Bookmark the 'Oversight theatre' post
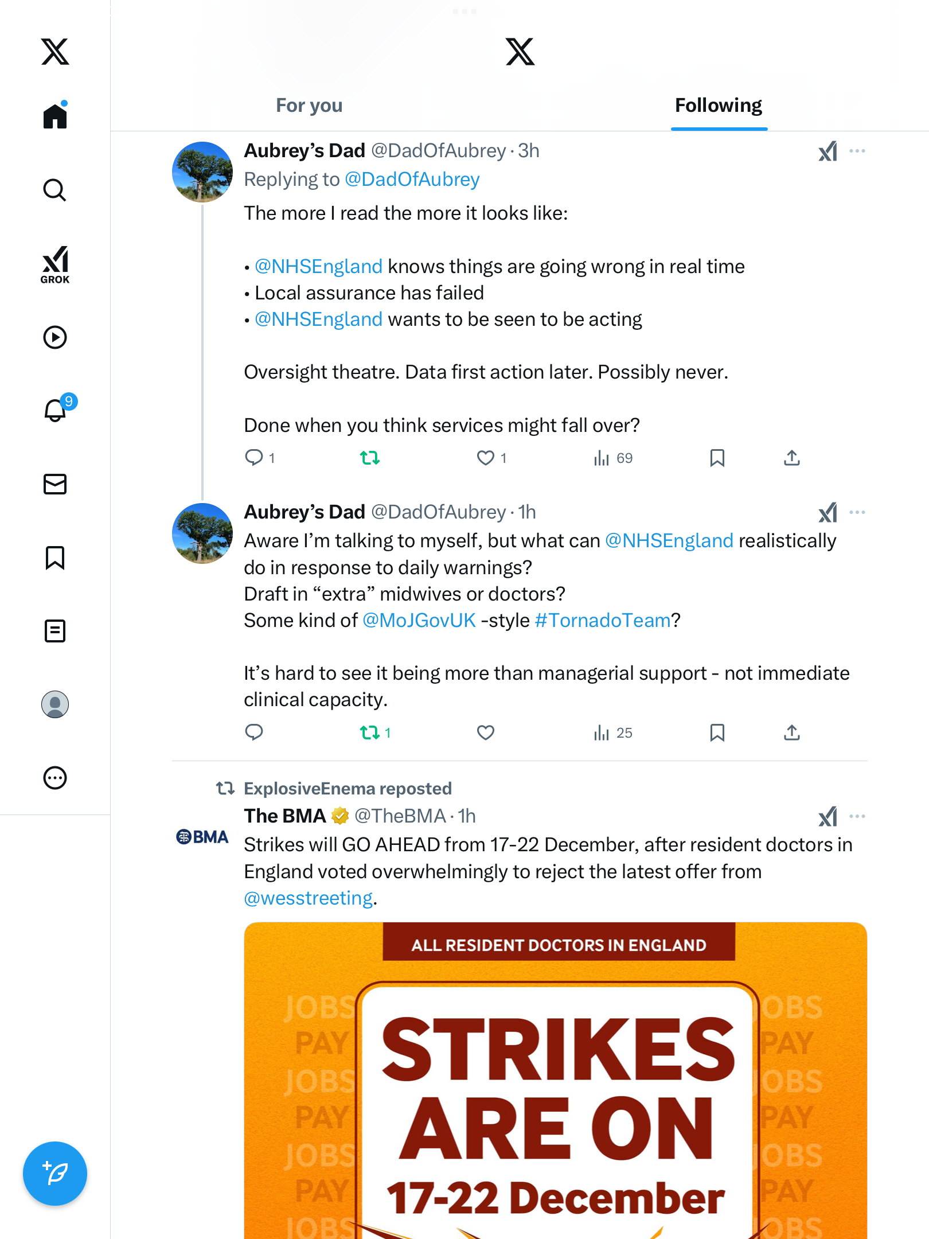This screenshot has width=929, height=1239. point(717,458)
